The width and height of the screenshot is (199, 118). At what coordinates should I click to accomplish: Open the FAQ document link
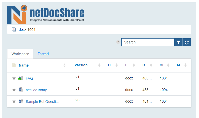click(29, 78)
